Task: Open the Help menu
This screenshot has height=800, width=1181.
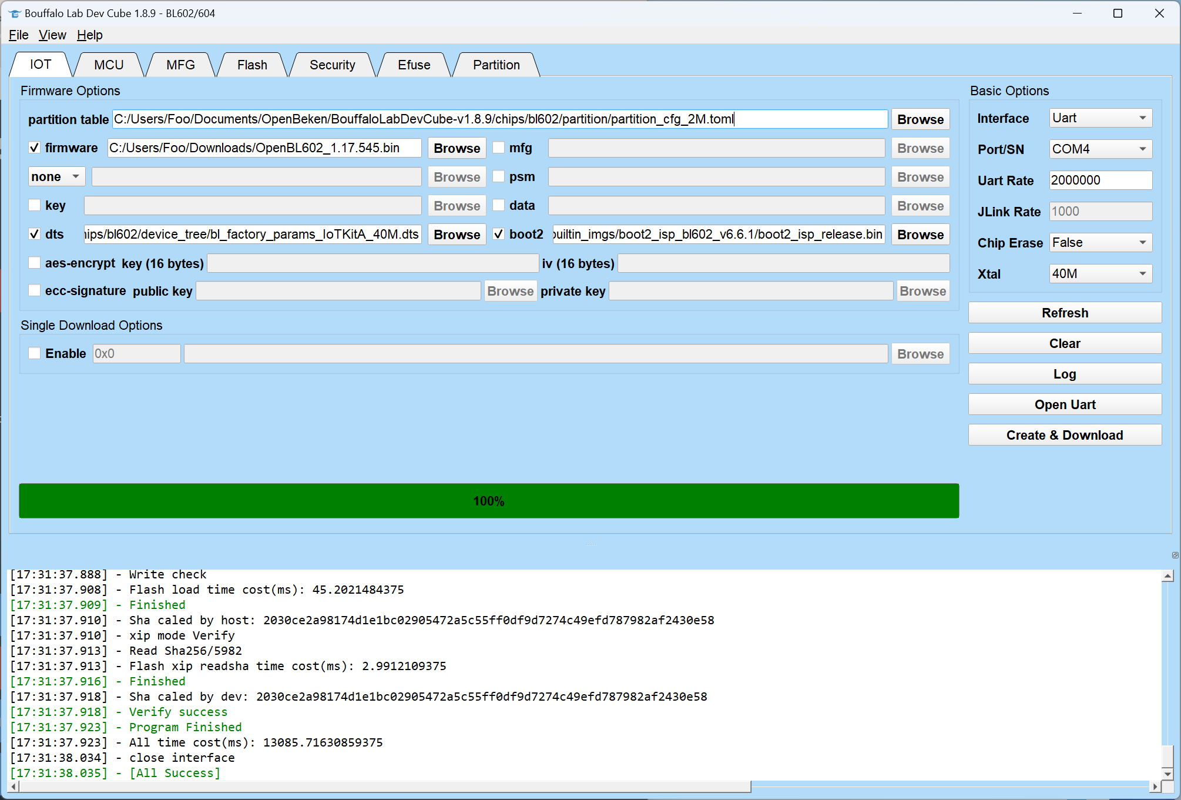Action: 90,35
